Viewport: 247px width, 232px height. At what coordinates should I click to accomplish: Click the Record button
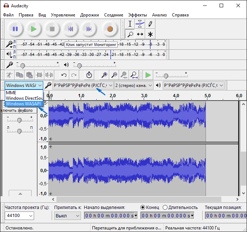(110, 28)
